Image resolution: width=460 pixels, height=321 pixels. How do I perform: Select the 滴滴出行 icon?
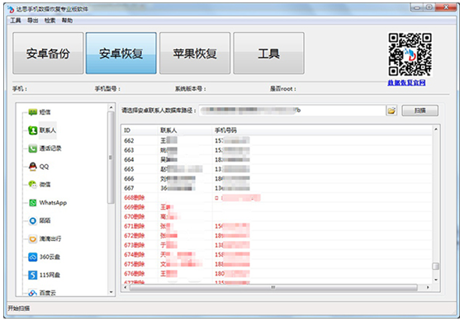(32, 239)
